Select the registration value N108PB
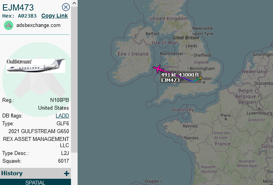273x185 pixels. 59,100
